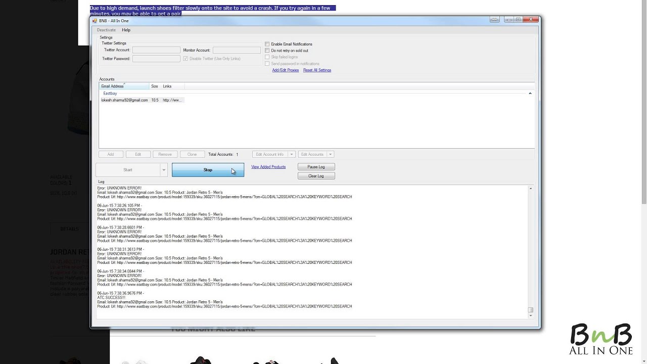This screenshot has height=364, width=647.
Task: Select the lokesh.sharma92@gmail.com account row
Action: 142,100
